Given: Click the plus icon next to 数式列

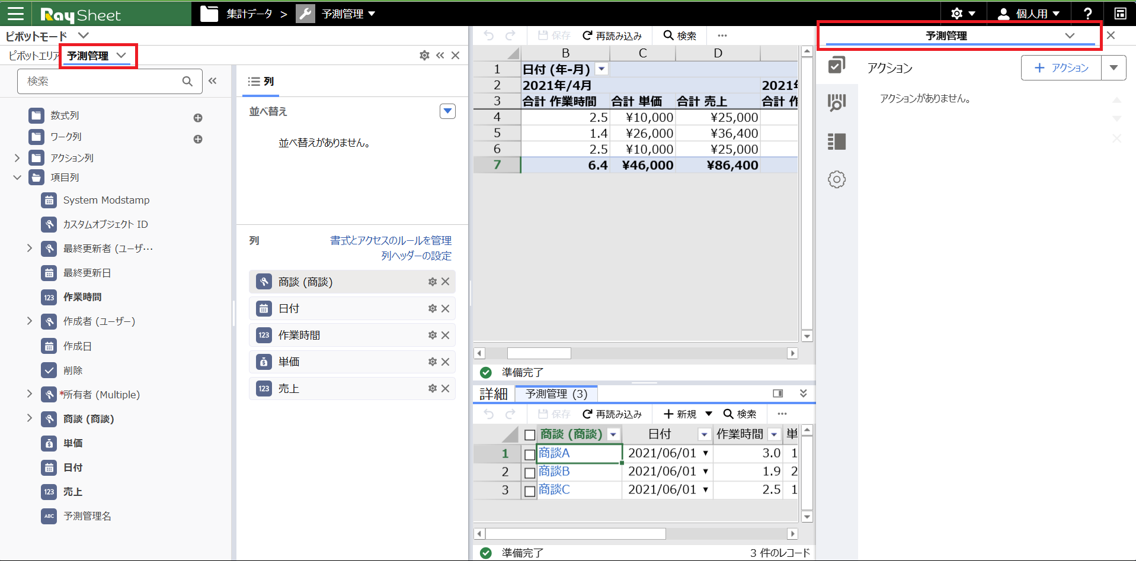Looking at the screenshot, I should click(x=198, y=118).
